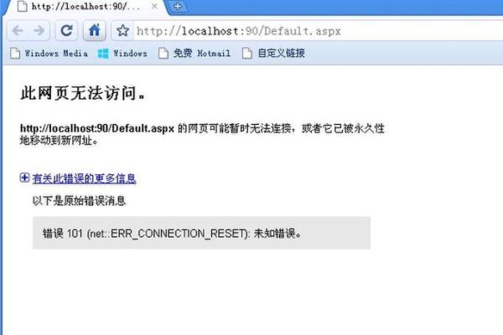
Task: Open the 免费 Hotmail bookmark
Action: [x=194, y=54]
